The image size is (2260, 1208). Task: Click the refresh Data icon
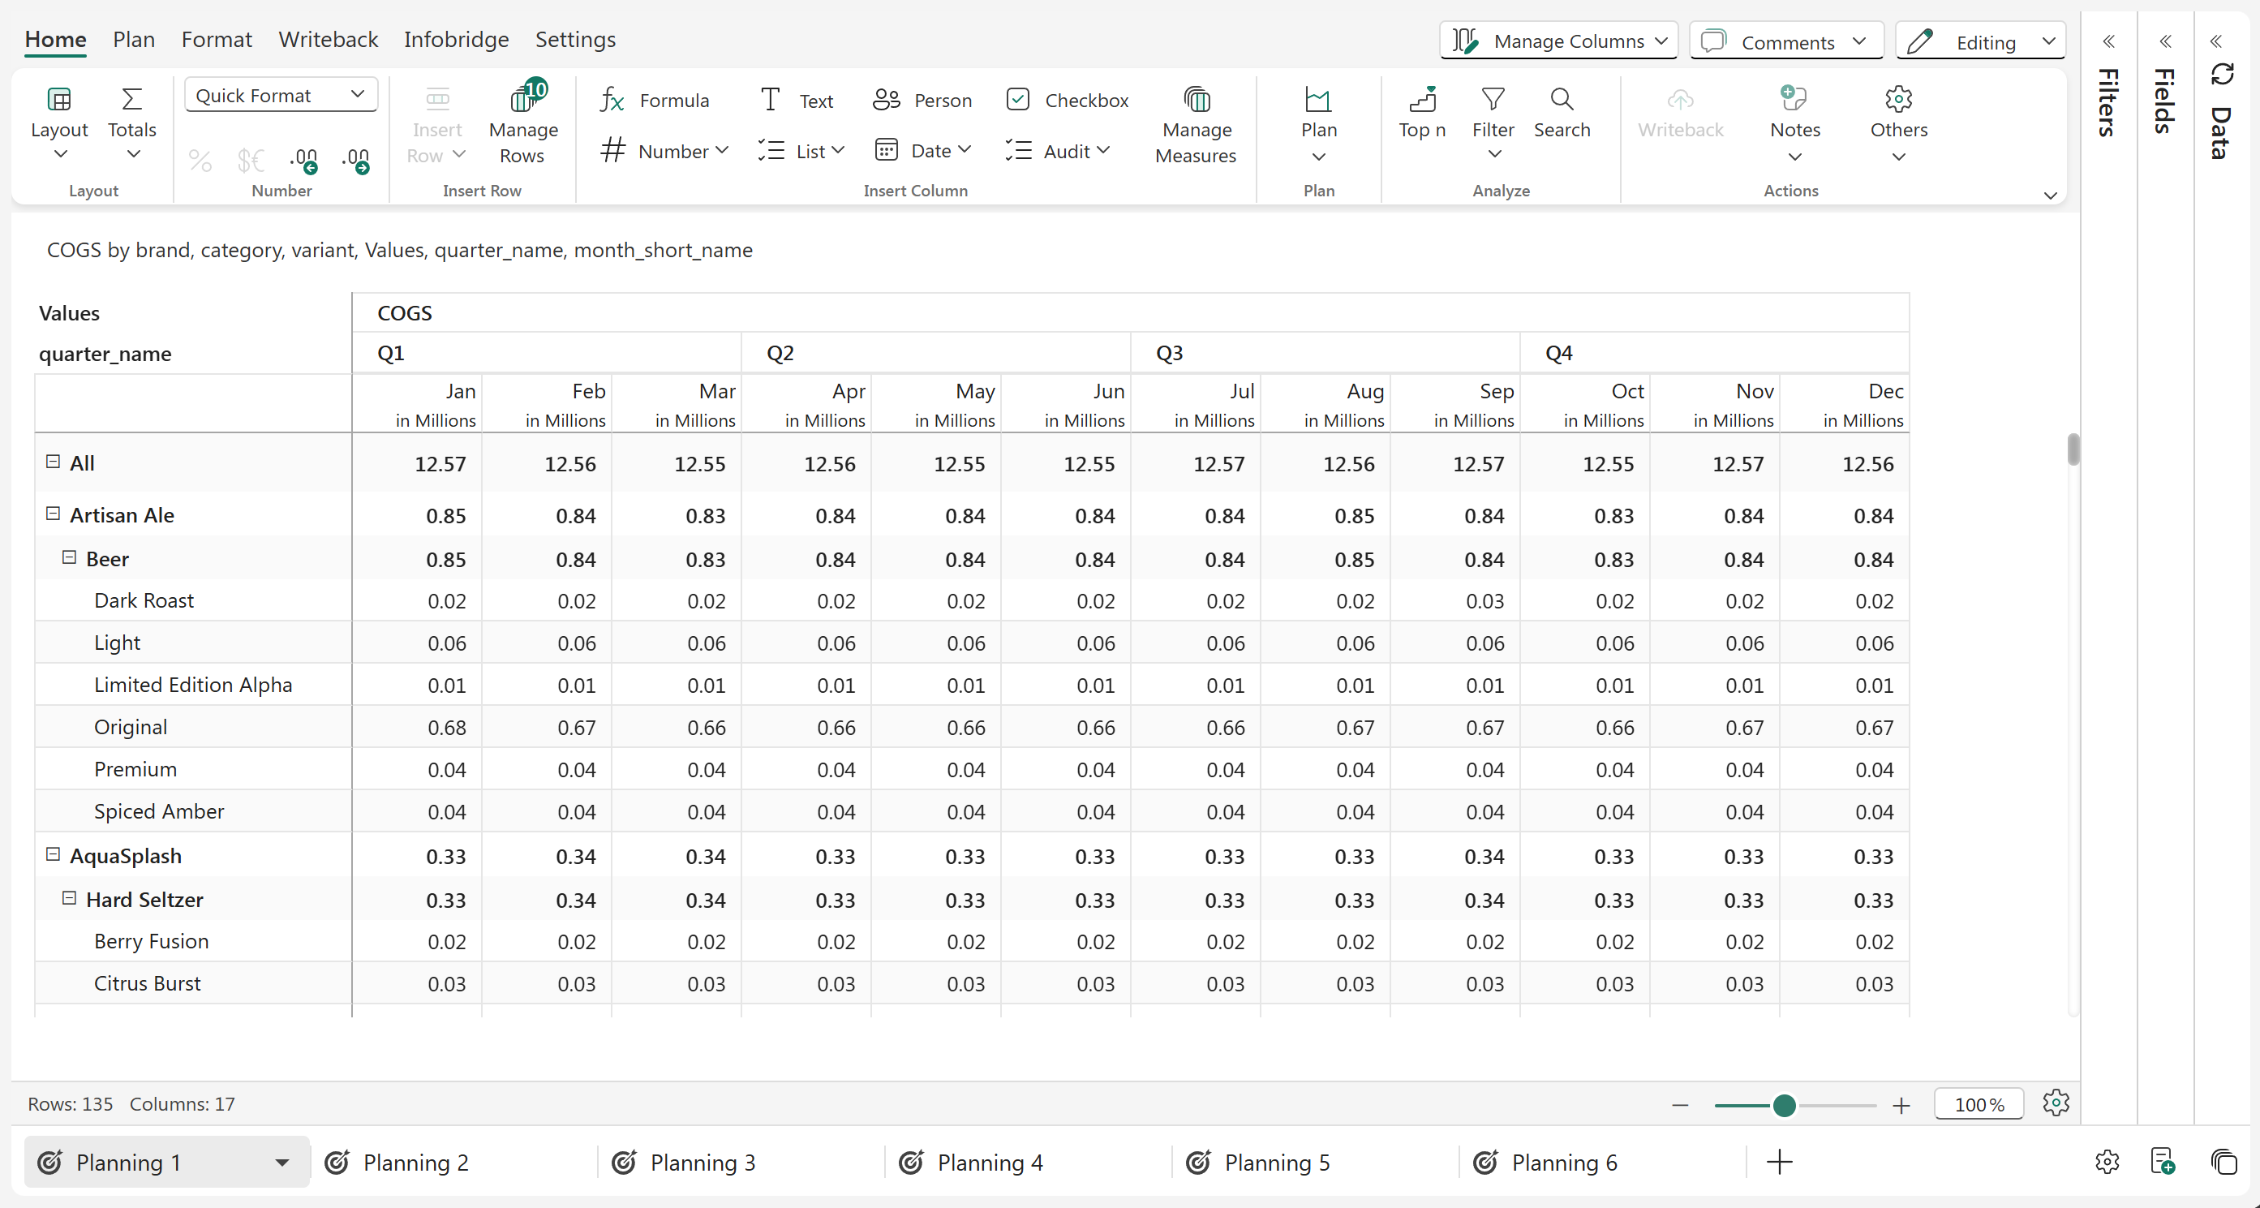tap(2220, 75)
